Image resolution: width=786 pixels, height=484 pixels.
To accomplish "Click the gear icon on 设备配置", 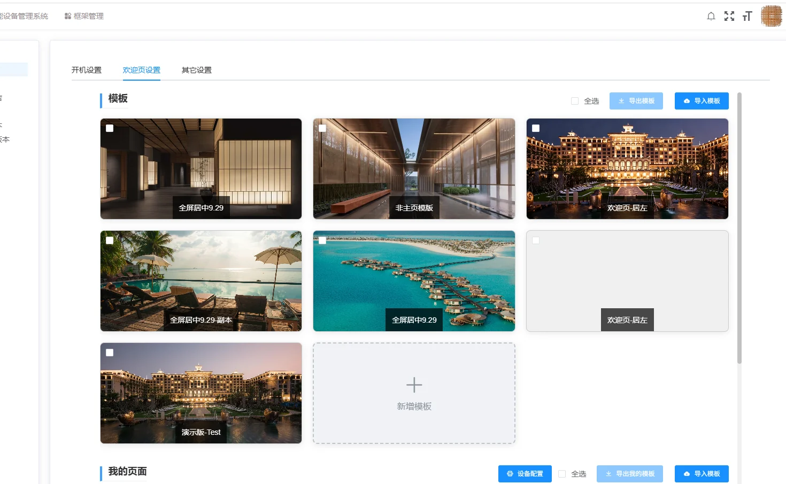I will (510, 474).
